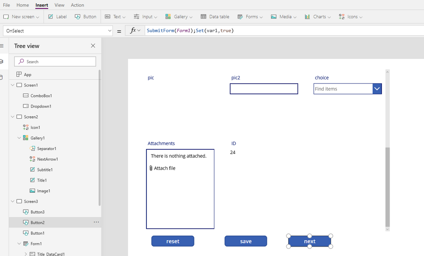Select Button2 in the tree
This screenshot has width=424, height=256.
coord(37,222)
